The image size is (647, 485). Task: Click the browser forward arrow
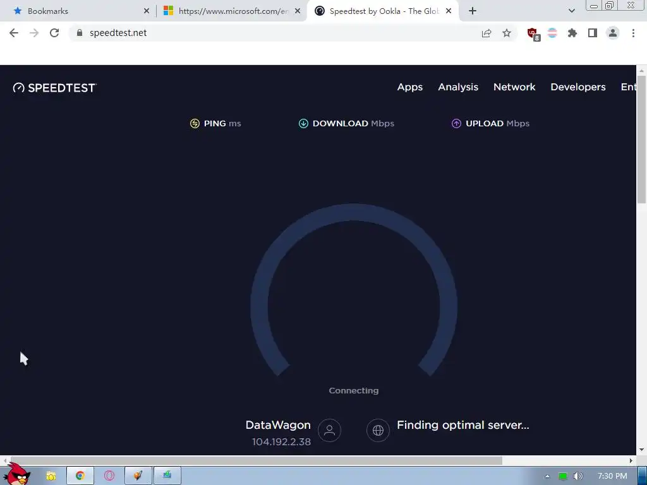34,33
